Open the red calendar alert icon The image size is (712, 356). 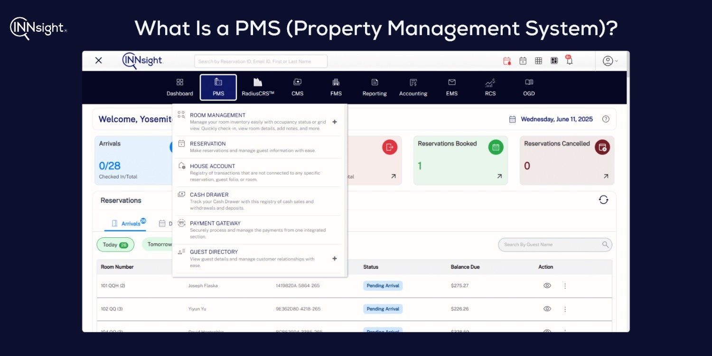click(507, 61)
